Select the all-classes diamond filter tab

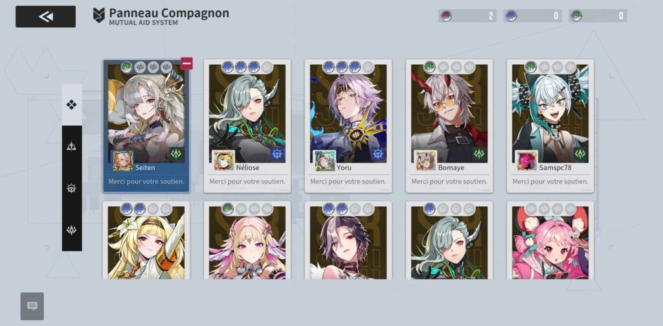coord(72,104)
